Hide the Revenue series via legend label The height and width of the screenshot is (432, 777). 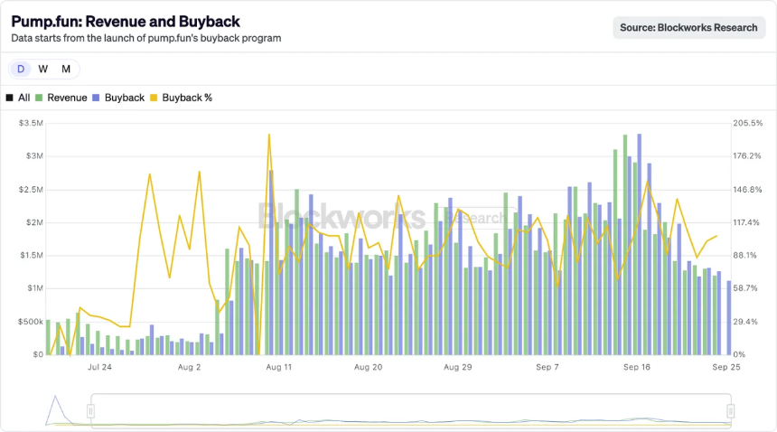pyautogui.click(x=67, y=98)
